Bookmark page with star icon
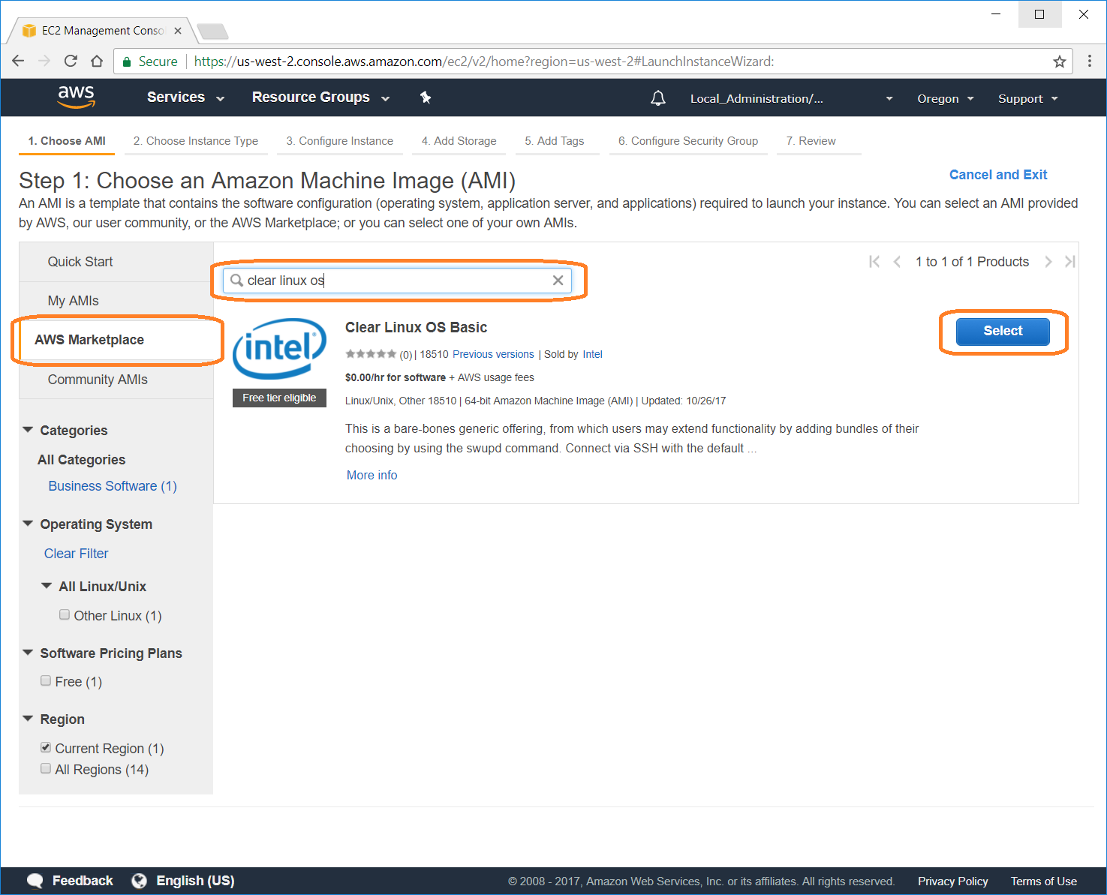The image size is (1107, 895). [x=1060, y=62]
